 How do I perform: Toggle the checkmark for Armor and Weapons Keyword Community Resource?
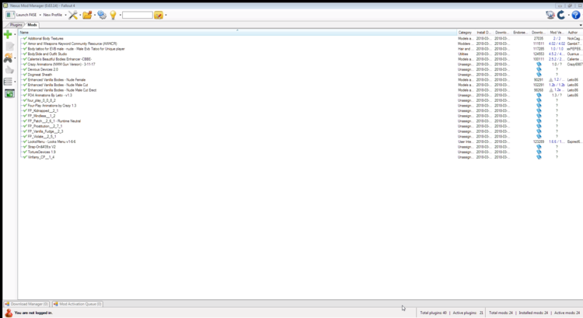[25, 44]
